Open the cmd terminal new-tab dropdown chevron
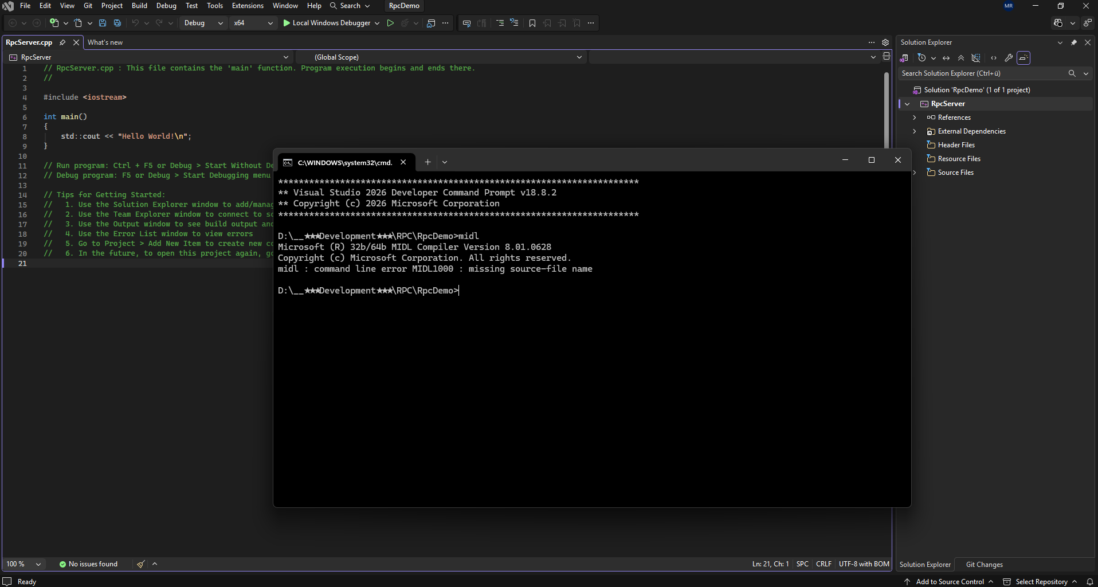The width and height of the screenshot is (1098, 587). pos(445,162)
